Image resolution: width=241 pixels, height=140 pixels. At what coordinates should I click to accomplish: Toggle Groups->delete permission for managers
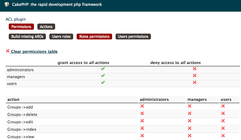(190, 113)
